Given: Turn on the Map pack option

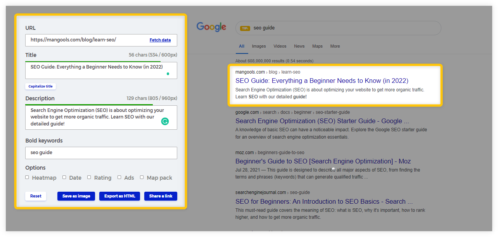Looking at the screenshot, I should click(x=142, y=177).
